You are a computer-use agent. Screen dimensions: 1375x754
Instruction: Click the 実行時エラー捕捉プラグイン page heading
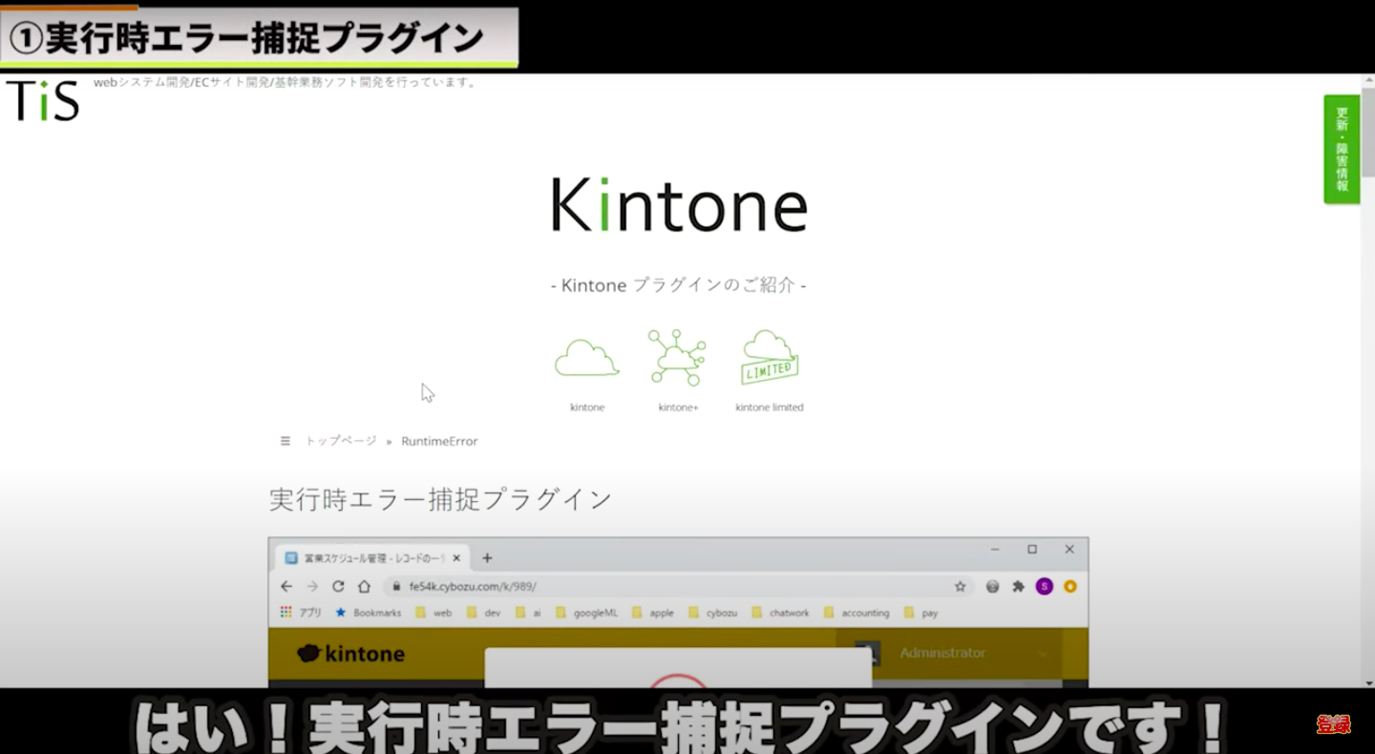click(440, 499)
